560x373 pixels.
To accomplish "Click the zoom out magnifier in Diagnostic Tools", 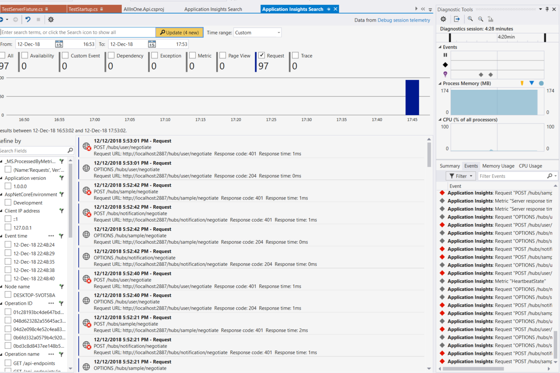I will tap(480, 19).
